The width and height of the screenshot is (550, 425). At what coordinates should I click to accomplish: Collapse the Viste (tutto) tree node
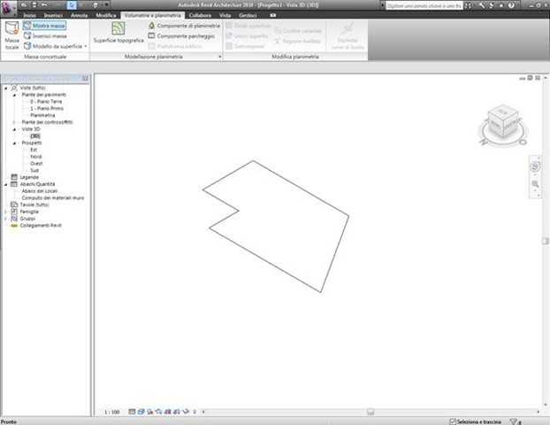pyautogui.click(x=5, y=88)
